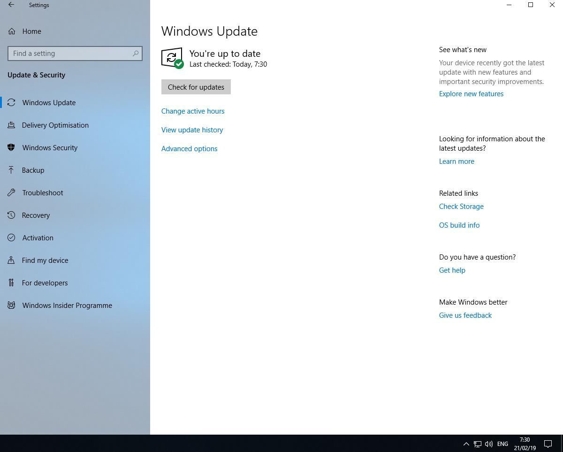The height and width of the screenshot is (452, 563).
Task: Select Backup in the sidebar
Action: point(33,170)
